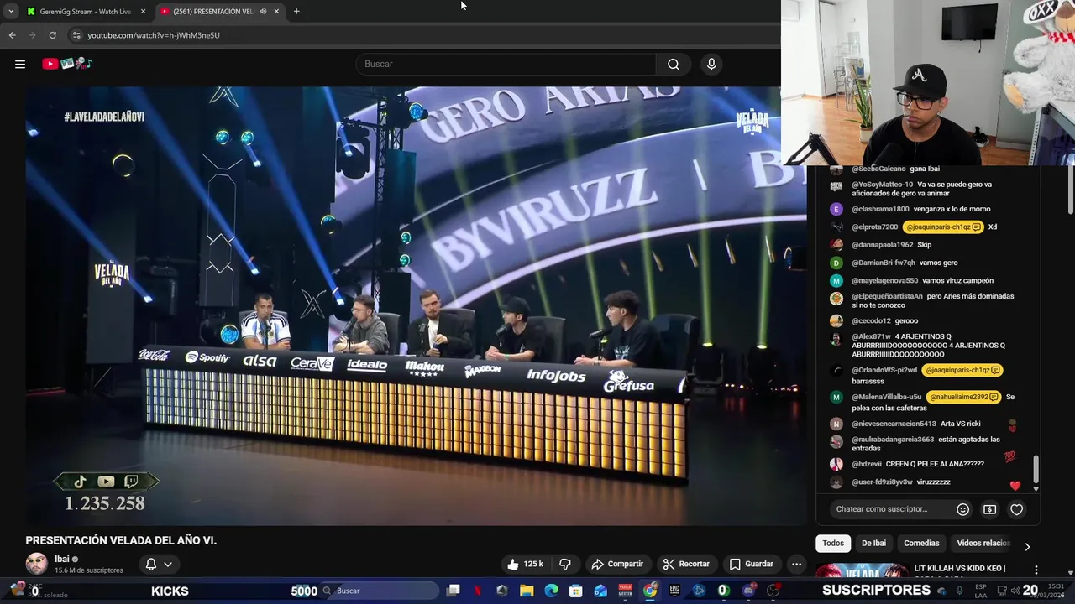Type in the Chatear como suscriptor field
Viewport: 1075px width, 604px height.
(x=892, y=509)
